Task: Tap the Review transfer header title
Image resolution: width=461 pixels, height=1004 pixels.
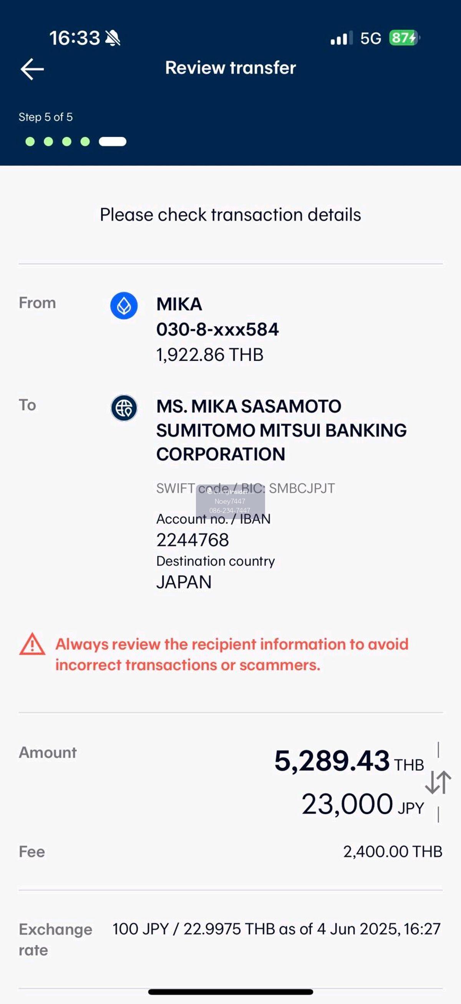Action: pyautogui.click(x=230, y=68)
